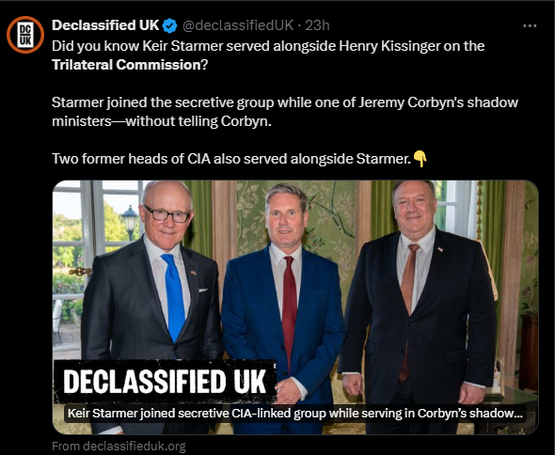The width and height of the screenshot is (555, 455).
Task: Click the blue verified badge icon
Action: [169, 25]
